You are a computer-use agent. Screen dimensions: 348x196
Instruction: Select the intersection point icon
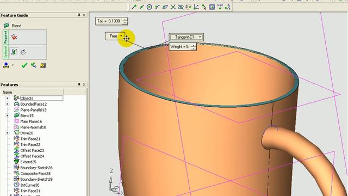[x=173, y=7]
